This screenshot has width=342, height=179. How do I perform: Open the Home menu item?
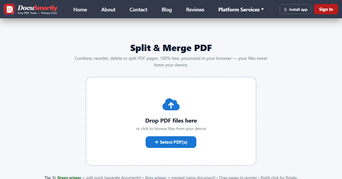tap(80, 9)
